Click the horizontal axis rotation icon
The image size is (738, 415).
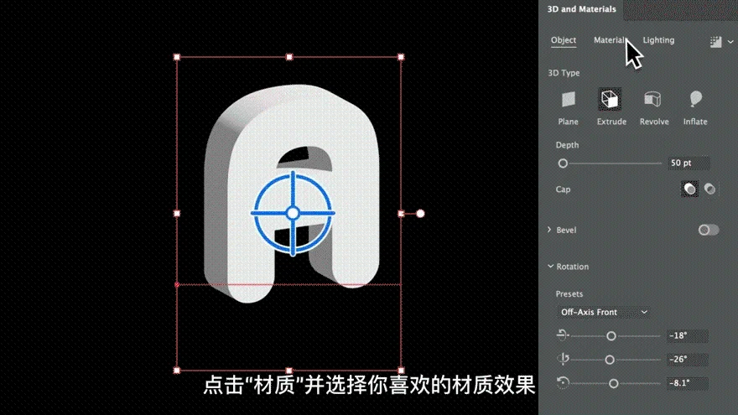(563, 335)
